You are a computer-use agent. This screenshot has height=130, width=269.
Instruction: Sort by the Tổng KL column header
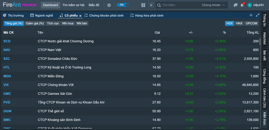(x=253, y=32)
